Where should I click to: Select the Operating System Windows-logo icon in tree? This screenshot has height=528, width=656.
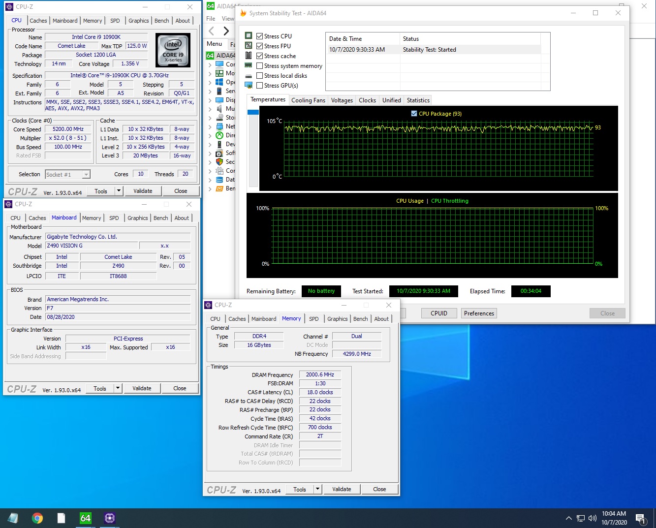click(x=219, y=82)
